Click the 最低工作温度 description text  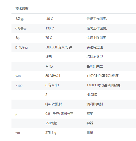(97, 19)
